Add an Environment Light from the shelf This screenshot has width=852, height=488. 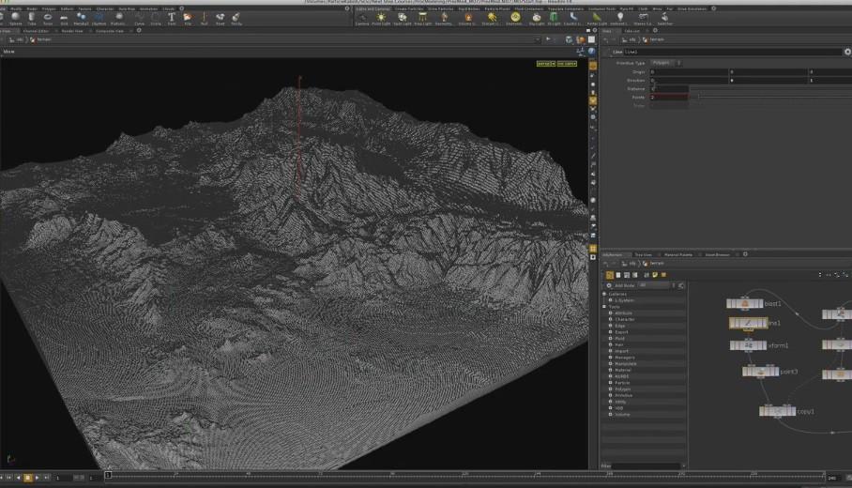coord(514,19)
